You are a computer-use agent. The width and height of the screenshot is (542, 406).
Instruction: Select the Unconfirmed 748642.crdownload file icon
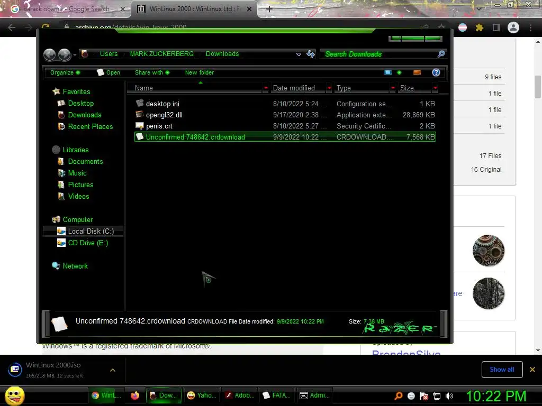(140, 137)
